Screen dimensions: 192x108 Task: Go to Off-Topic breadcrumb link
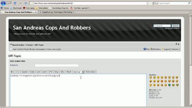click(39, 45)
